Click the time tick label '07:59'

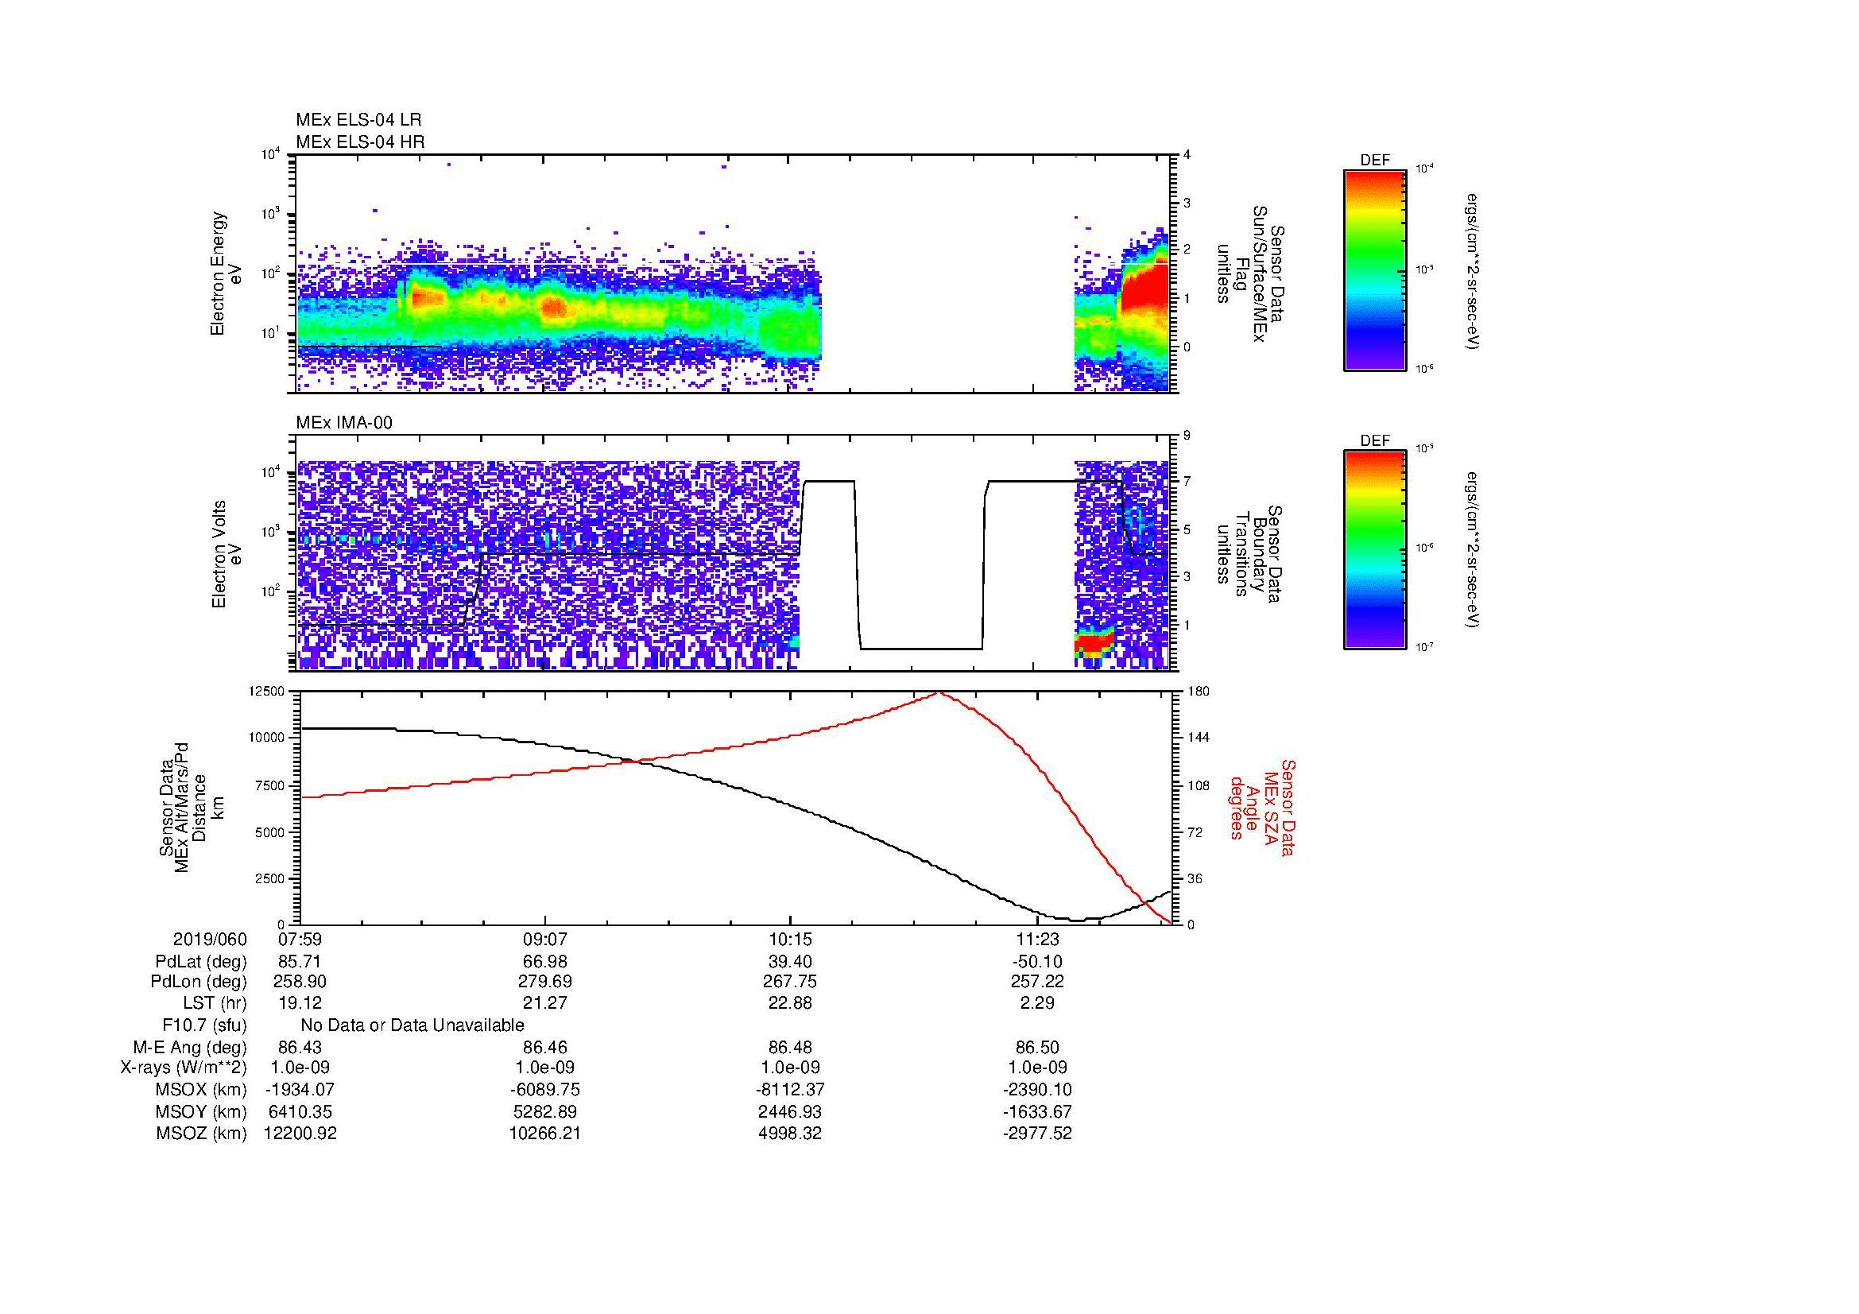point(300,940)
